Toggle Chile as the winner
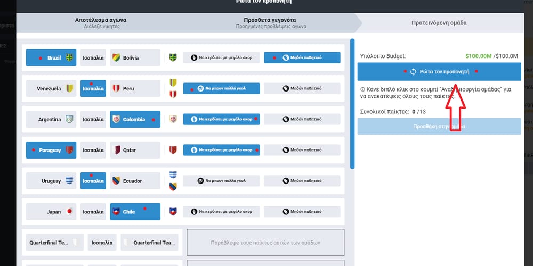This screenshot has height=266, width=533. click(x=135, y=212)
